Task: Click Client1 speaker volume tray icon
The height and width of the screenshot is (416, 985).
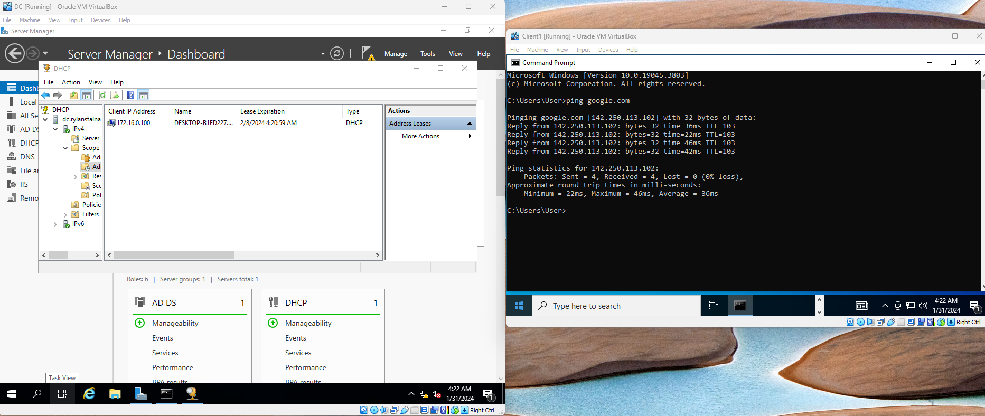Action: 923,306
